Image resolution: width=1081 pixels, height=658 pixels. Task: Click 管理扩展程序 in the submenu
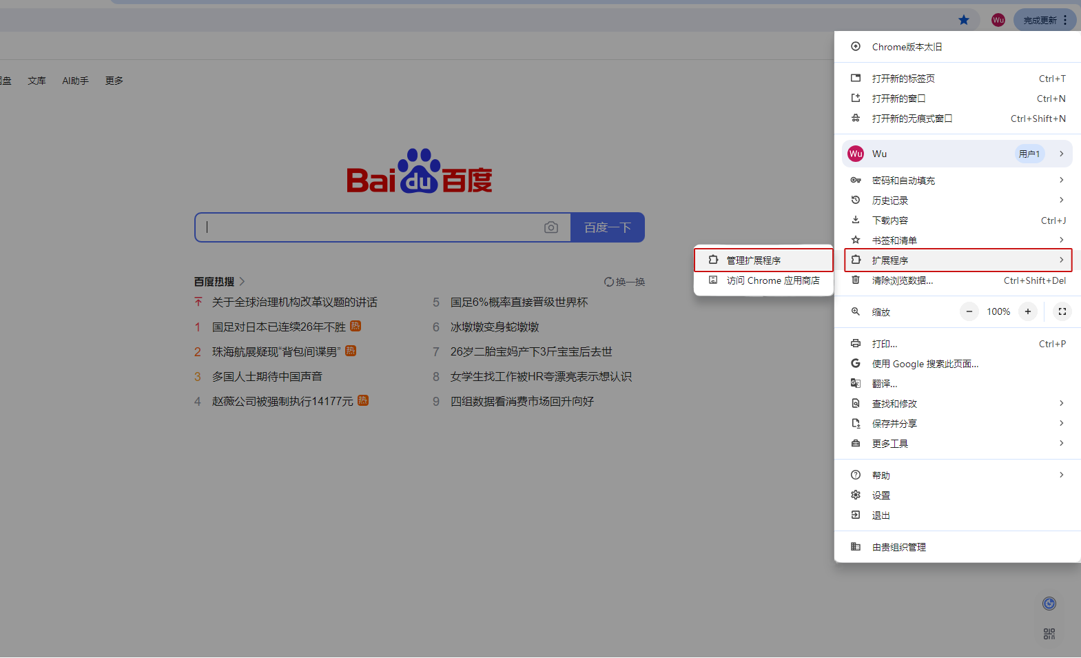tap(763, 260)
